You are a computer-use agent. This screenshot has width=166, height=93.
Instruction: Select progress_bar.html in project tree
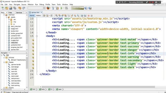click(x=17, y=47)
